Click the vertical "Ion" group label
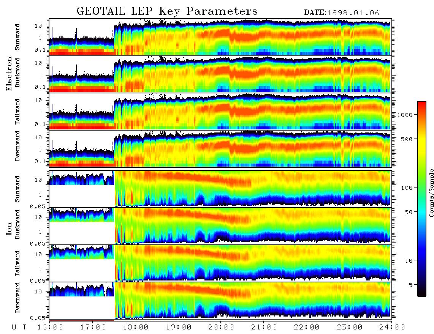This screenshot has height=334, width=434. 9,229
